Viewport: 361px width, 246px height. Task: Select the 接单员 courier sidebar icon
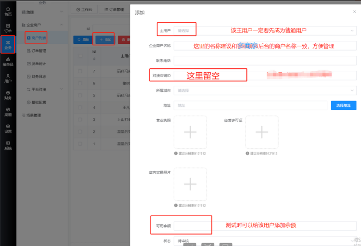coord(8,62)
